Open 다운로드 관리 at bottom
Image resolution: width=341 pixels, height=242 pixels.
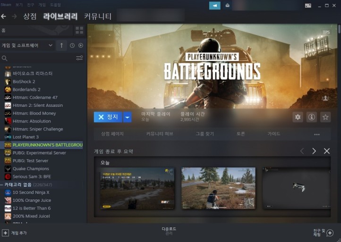click(169, 231)
